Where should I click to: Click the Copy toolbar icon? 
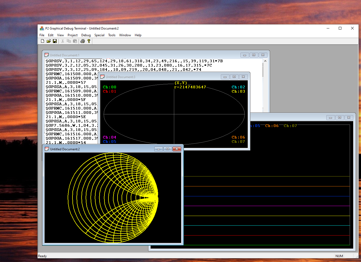point(69,41)
